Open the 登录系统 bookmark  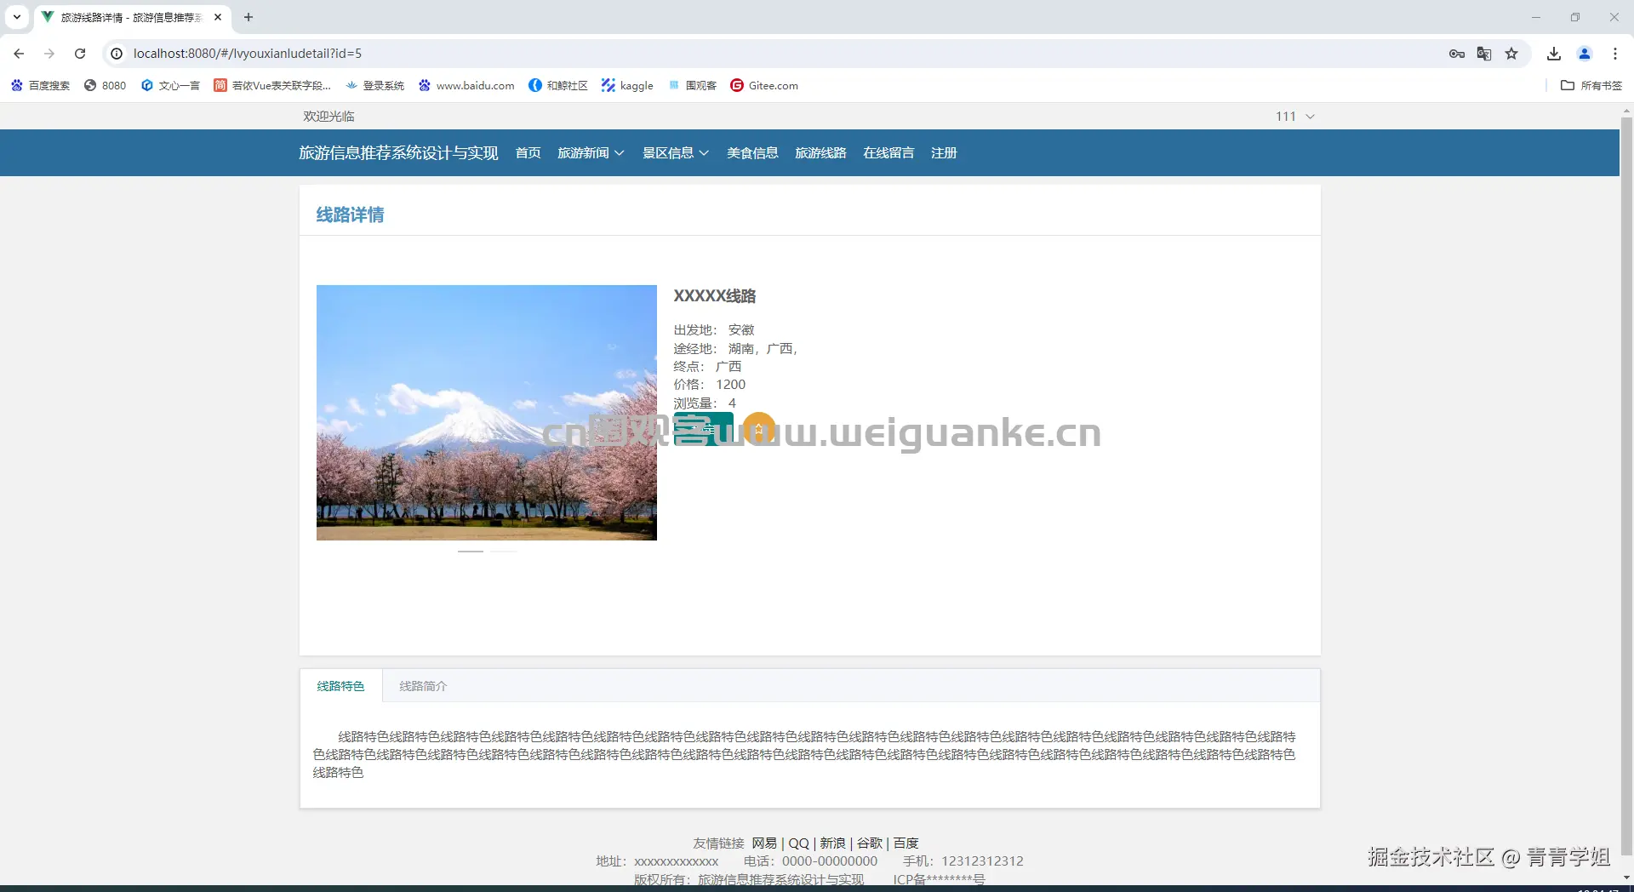click(374, 85)
